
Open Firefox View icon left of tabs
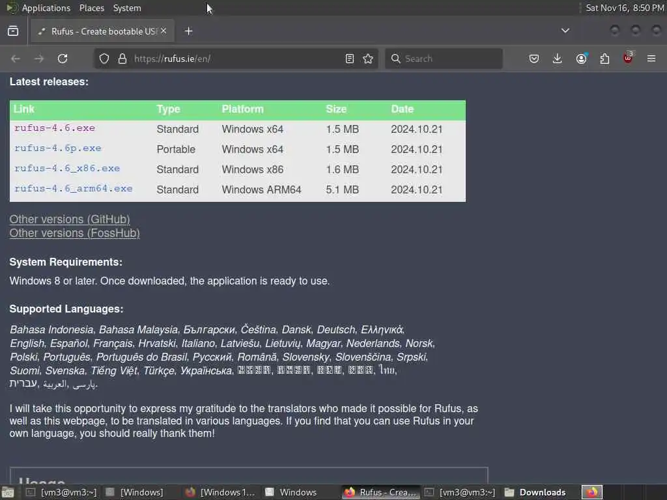pos(13,31)
